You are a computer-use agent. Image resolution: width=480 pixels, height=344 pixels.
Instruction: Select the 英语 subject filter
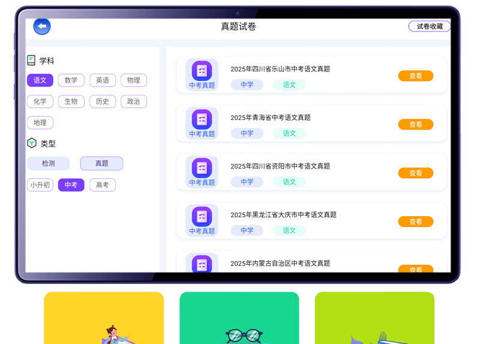(x=103, y=80)
